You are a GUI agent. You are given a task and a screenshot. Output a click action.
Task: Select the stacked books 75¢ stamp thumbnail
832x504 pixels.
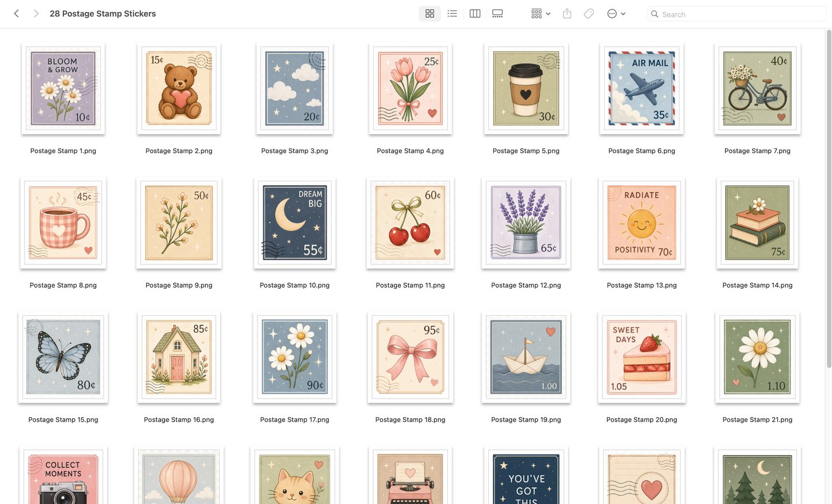point(758,223)
